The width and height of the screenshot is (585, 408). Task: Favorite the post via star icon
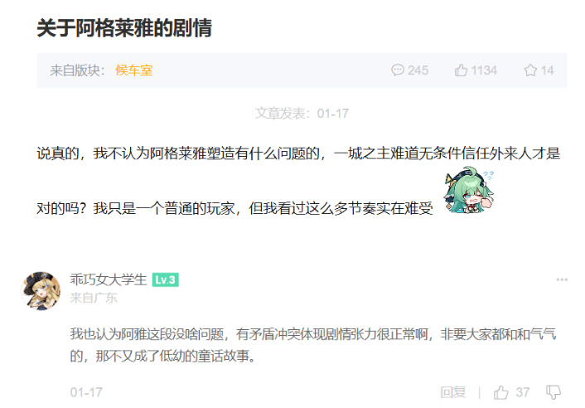530,70
